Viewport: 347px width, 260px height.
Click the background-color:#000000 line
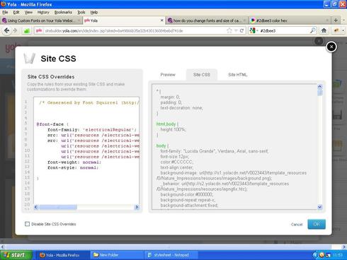click(x=186, y=194)
